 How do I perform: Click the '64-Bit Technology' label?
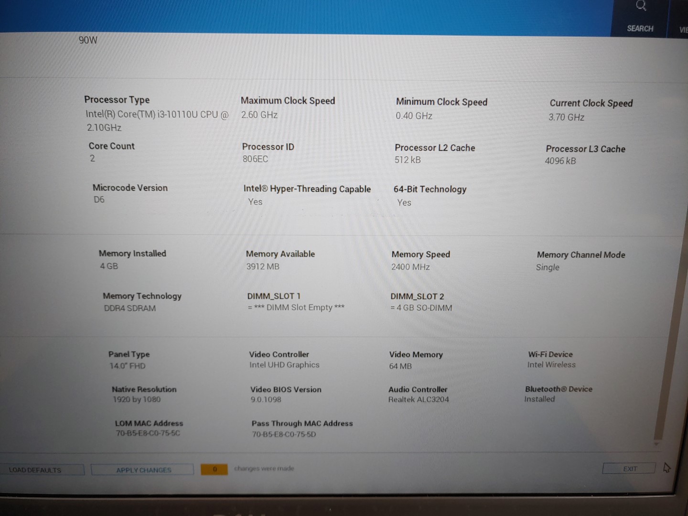pyautogui.click(x=430, y=189)
